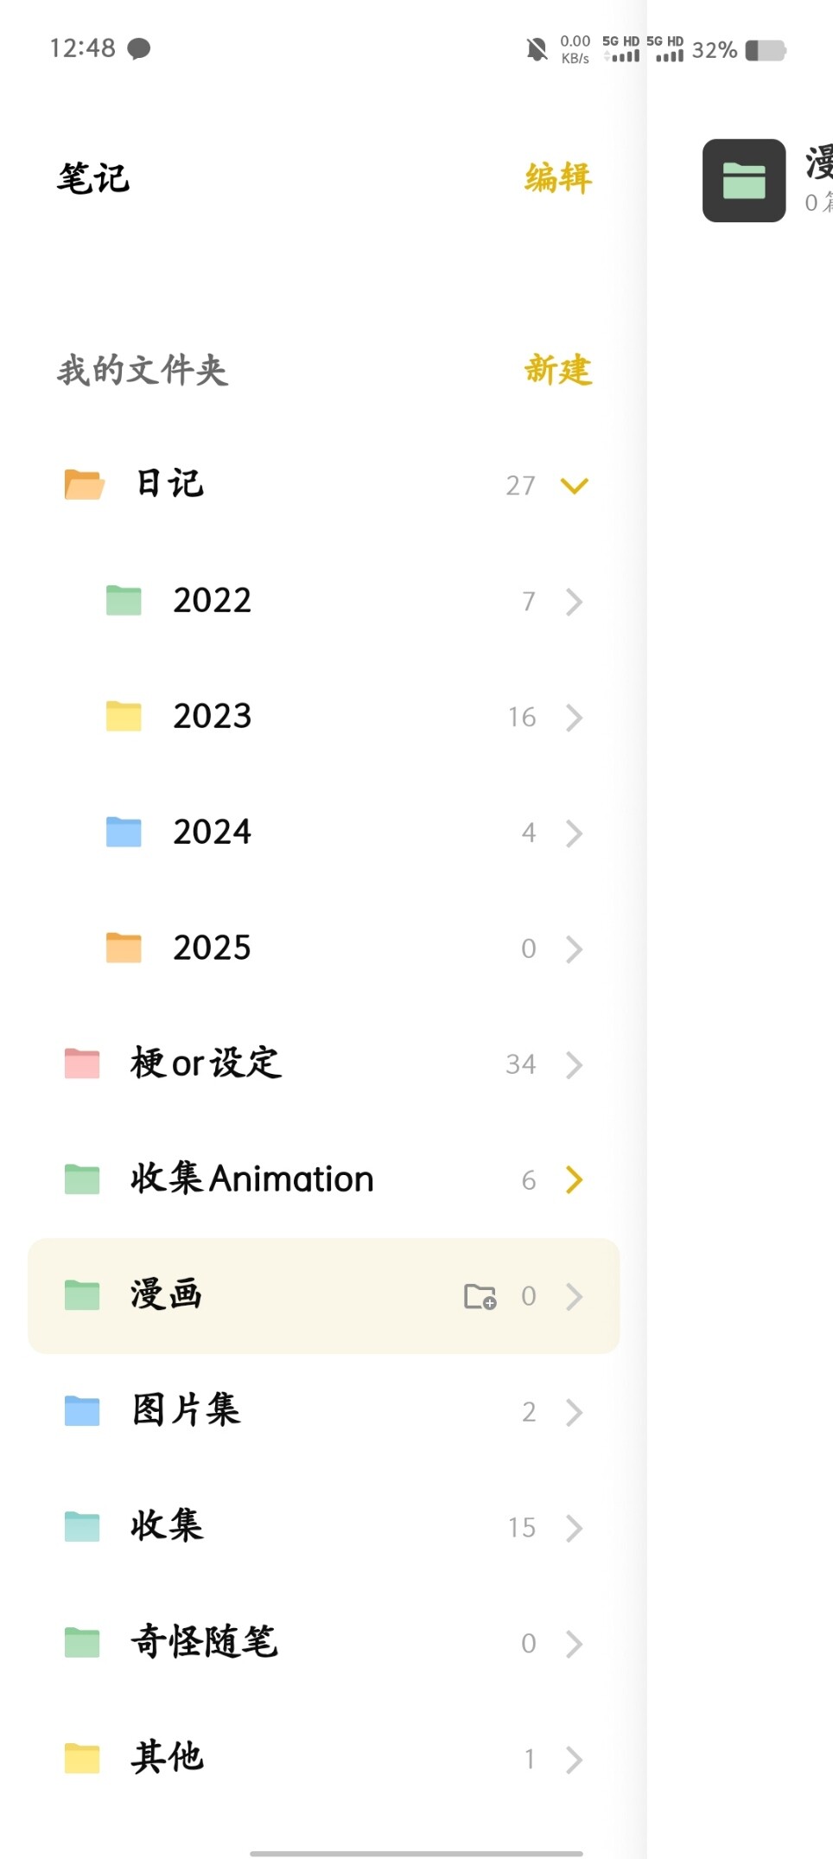The image size is (833, 1859).
Task: Tap the green 2022 folder icon
Action: point(124,600)
